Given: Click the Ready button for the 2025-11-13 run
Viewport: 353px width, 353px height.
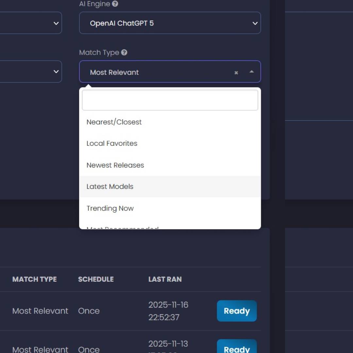Looking at the screenshot, I should coord(237,347).
